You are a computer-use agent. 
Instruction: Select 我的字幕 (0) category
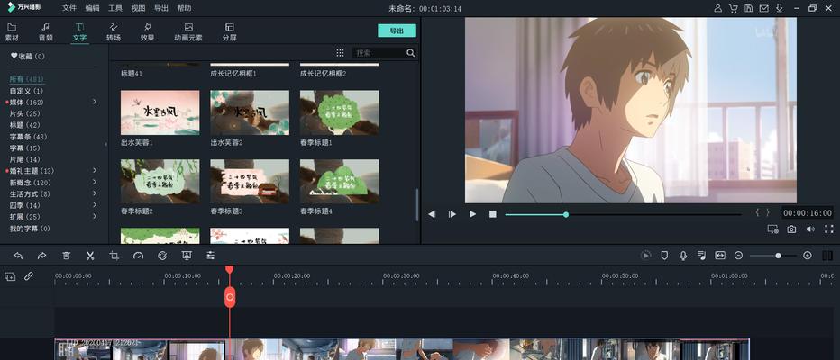click(x=30, y=229)
